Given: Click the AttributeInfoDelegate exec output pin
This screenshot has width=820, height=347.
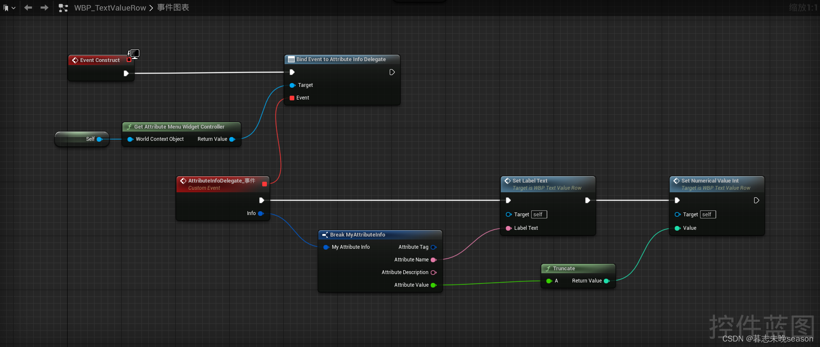Looking at the screenshot, I should [x=261, y=200].
